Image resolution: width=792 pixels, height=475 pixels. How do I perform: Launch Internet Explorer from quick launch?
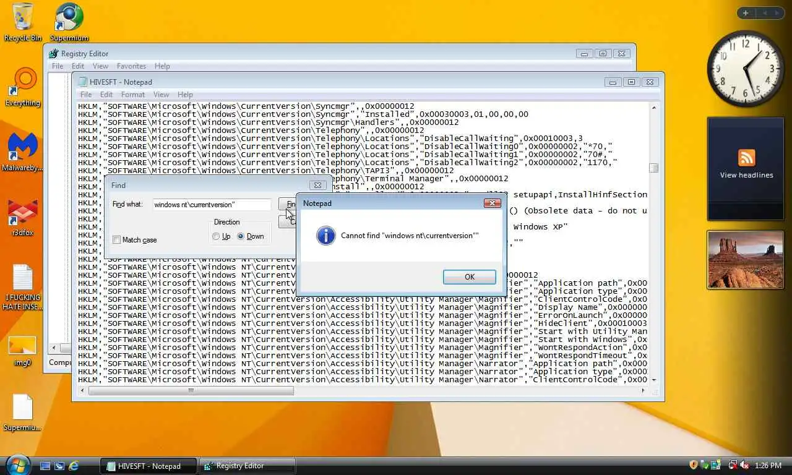pos(74,466)
